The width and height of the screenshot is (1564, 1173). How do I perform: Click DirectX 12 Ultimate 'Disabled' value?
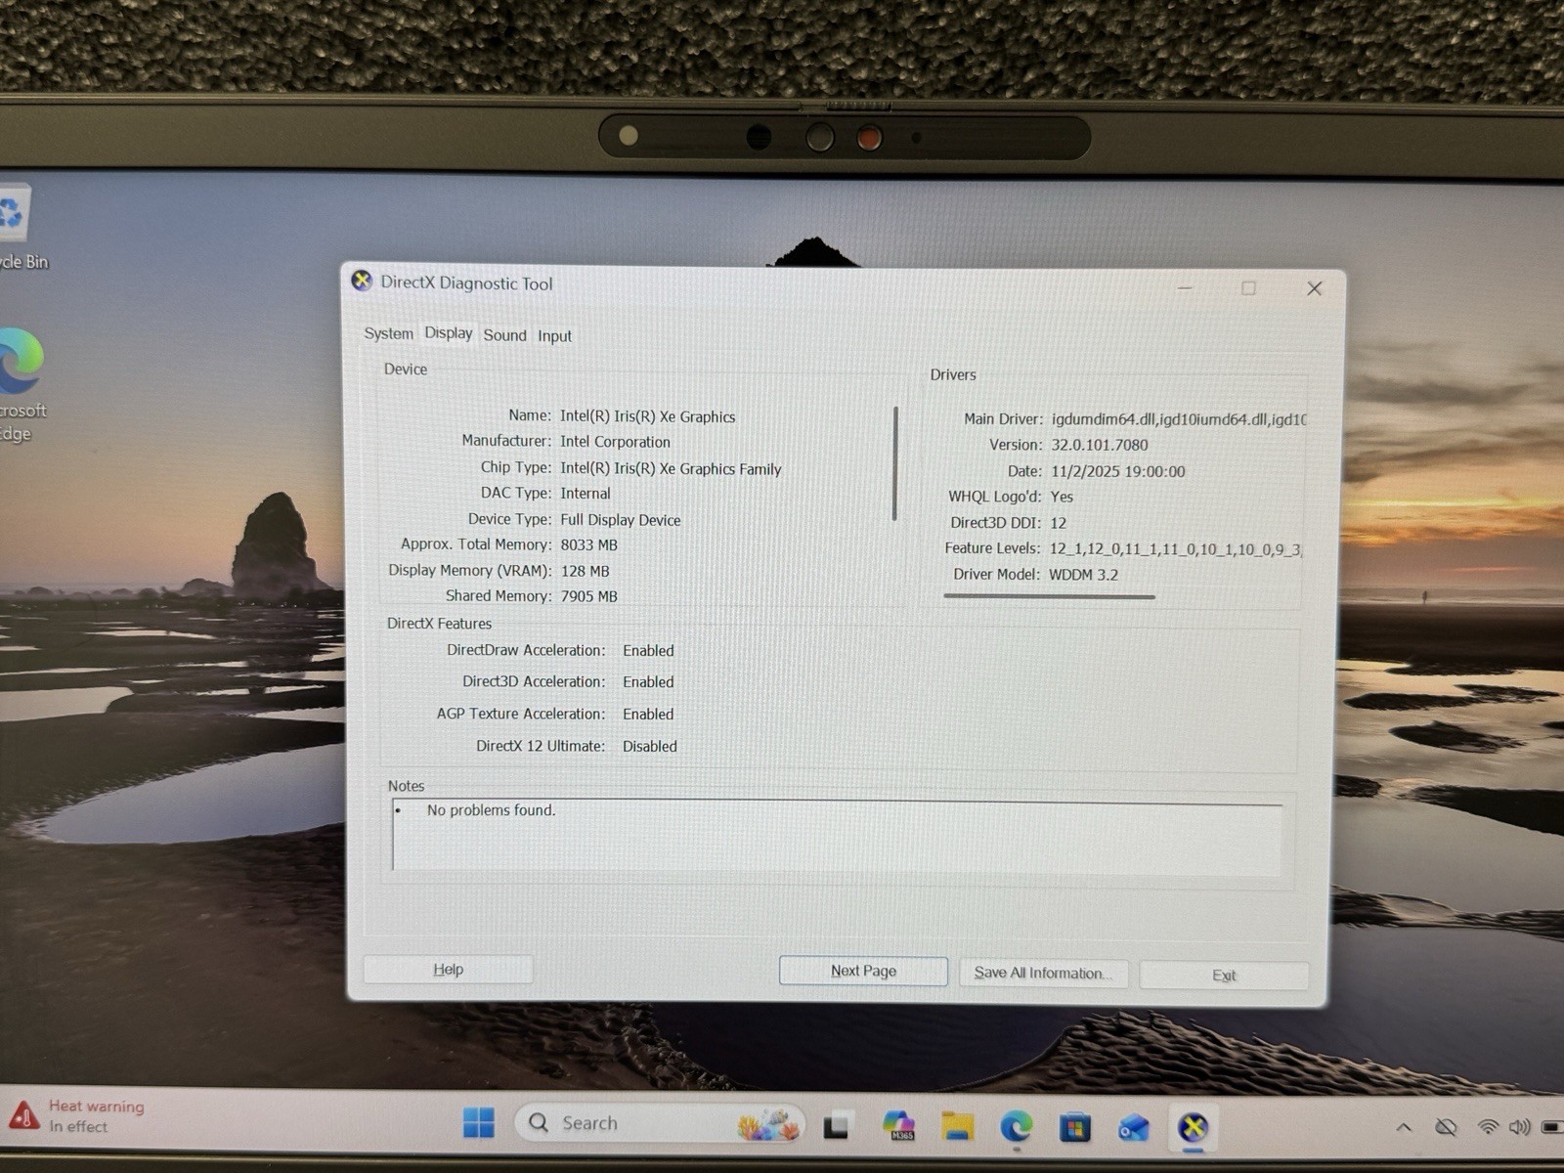[649, 747]
